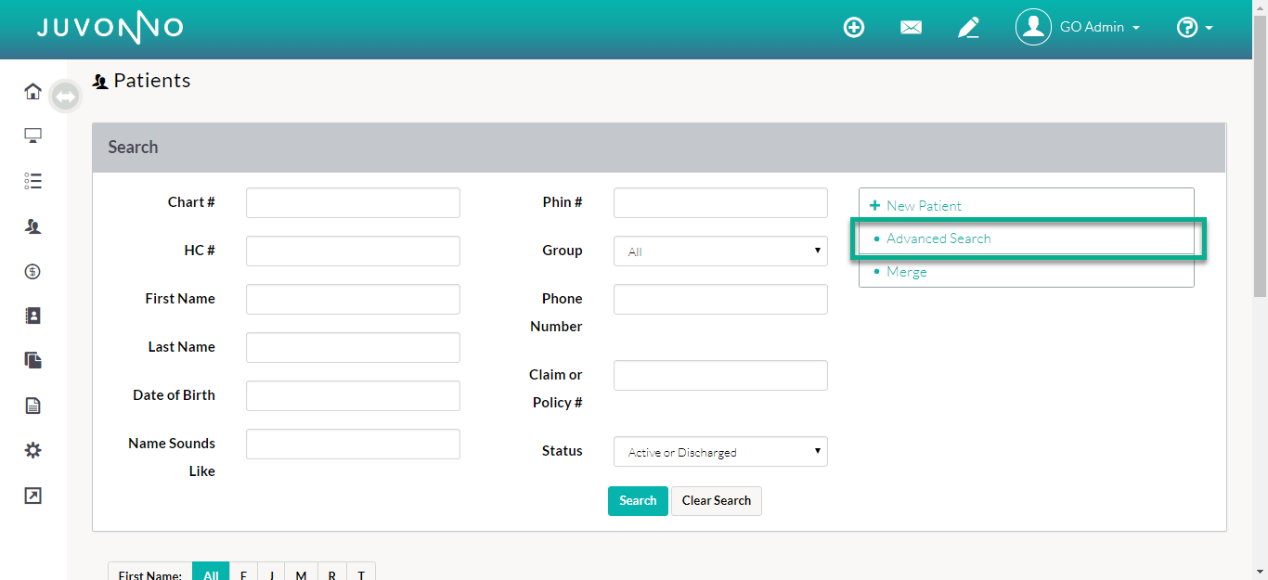Open the GO Admin user menu
Screen dimensions: 1268x580
(1079, 28)
